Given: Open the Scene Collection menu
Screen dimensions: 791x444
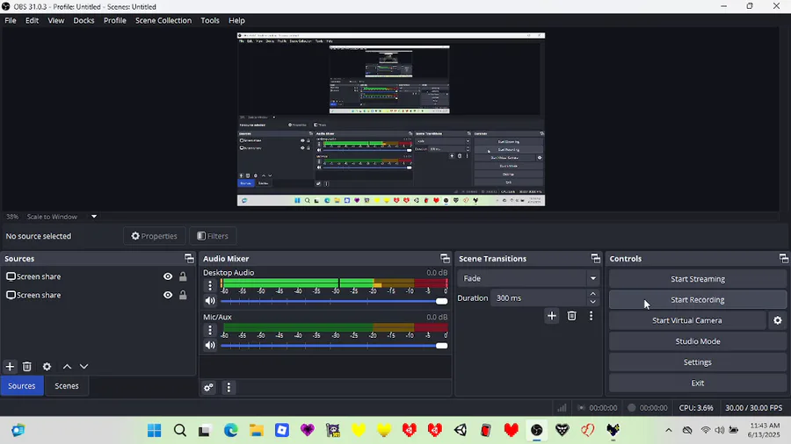Looking at the screenshot, I should [x=163, y=21].
